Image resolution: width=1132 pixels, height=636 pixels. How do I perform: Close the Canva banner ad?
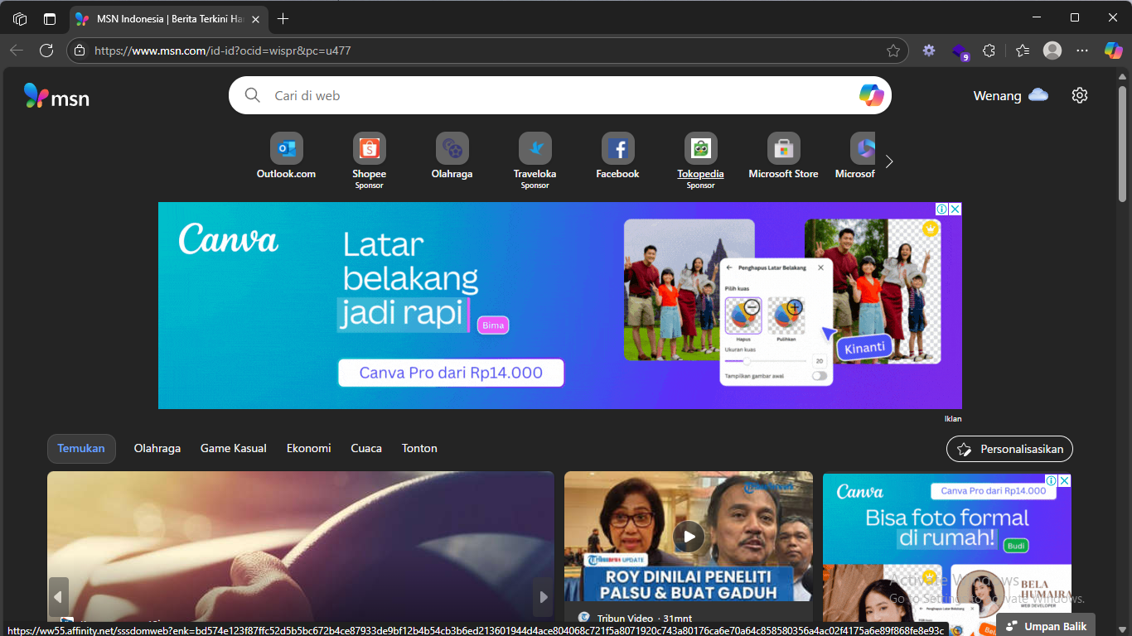tap(955, 210)
